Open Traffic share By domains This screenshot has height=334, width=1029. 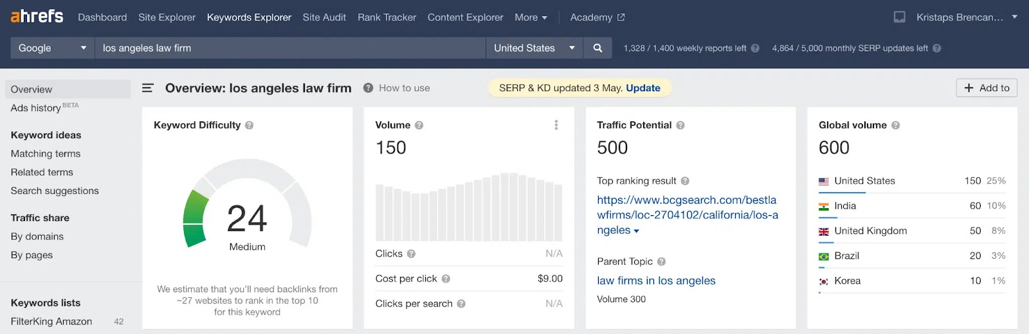37,236
